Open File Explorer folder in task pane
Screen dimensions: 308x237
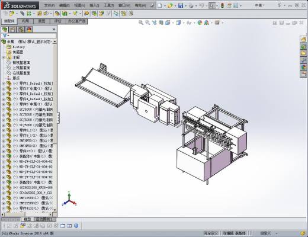[x=303, y=53]
